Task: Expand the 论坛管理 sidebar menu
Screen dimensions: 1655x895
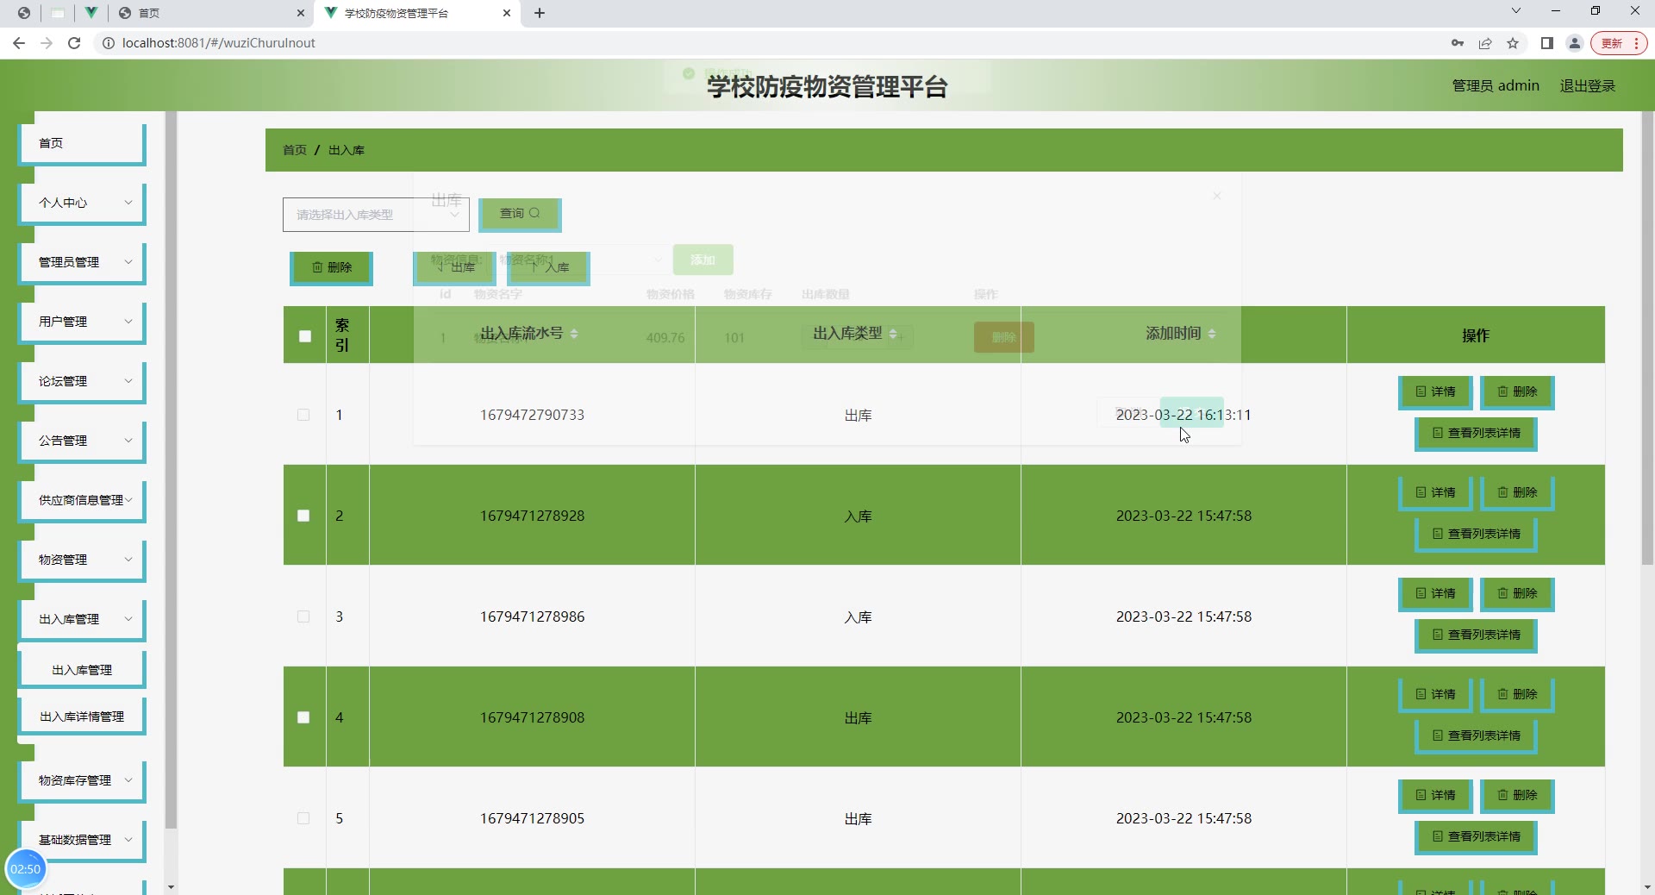Action: (x=82, y=382)
